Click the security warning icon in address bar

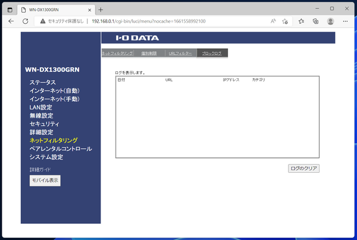43,21
